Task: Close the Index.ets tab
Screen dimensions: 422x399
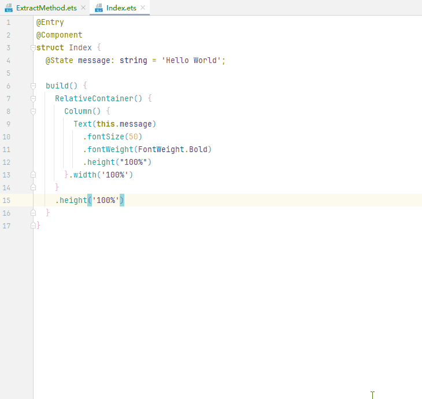Action: pyautogui.click(x=143, y=8)
